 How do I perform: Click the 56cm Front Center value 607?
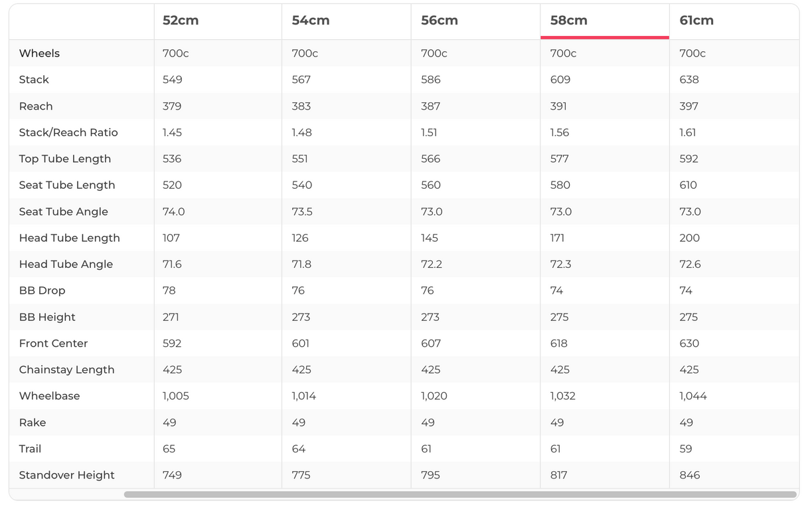click(430, 344)
